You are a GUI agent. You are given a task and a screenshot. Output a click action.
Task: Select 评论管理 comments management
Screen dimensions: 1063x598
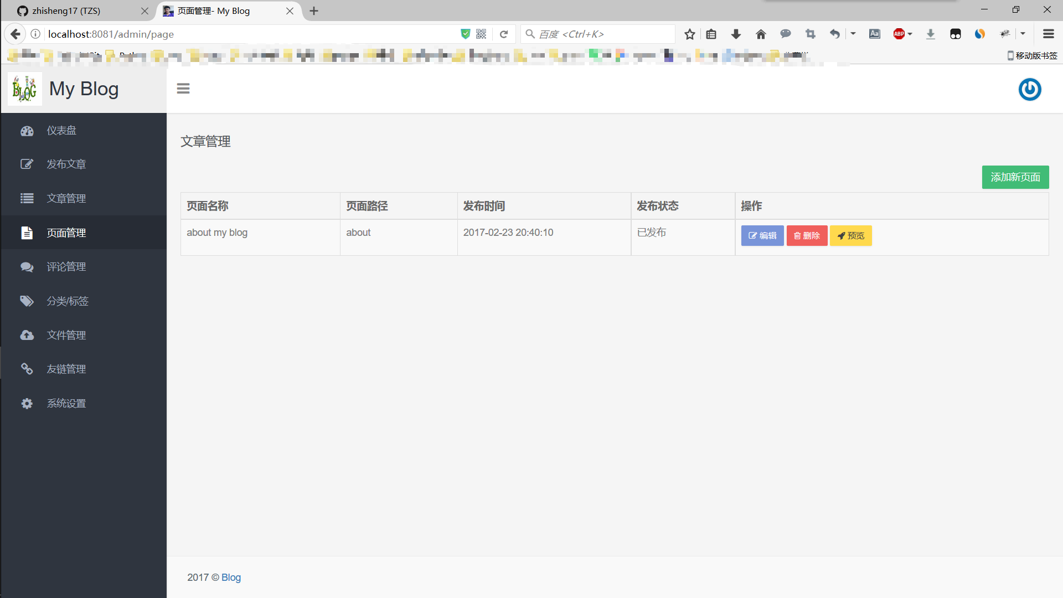[66, 267]
